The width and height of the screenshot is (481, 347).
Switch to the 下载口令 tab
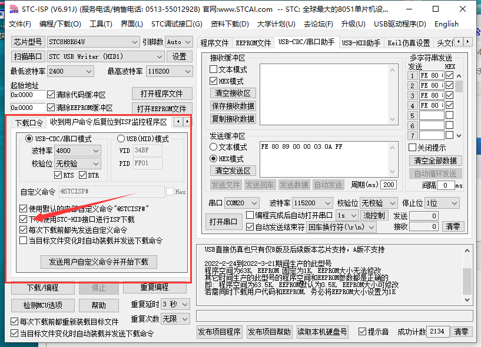point(29,123)
